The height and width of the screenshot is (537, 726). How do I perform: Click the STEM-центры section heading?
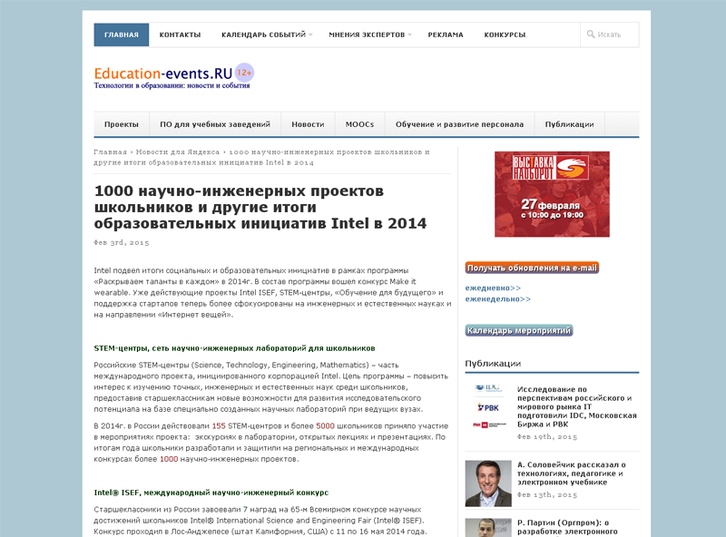pyautogui.click(x=234, y=348)
